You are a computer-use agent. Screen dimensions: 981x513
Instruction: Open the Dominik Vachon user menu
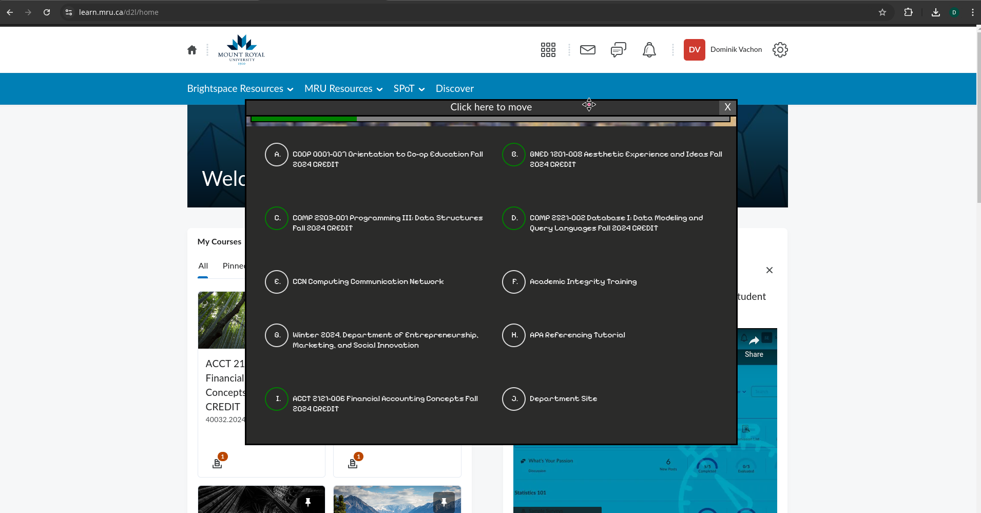pos(723,50)
